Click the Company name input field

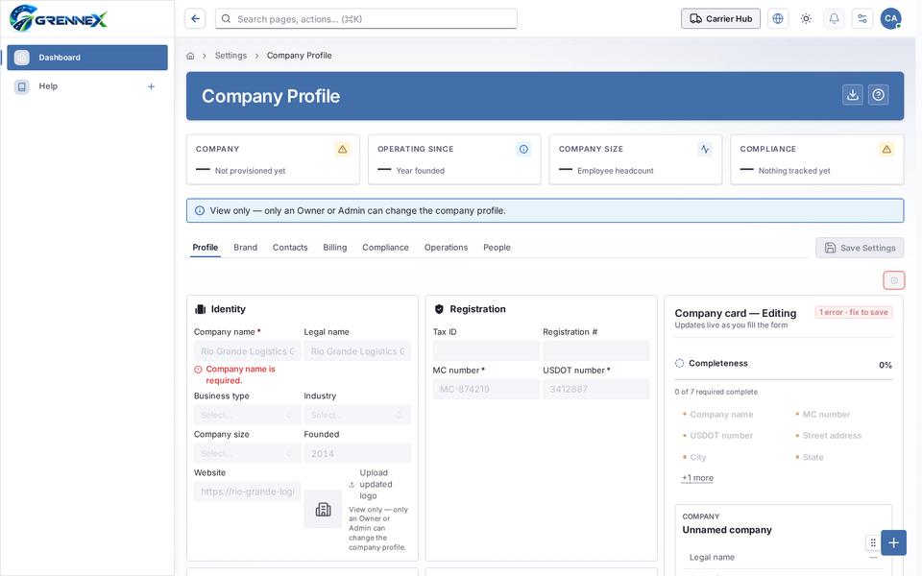click(x=248, y=351)
